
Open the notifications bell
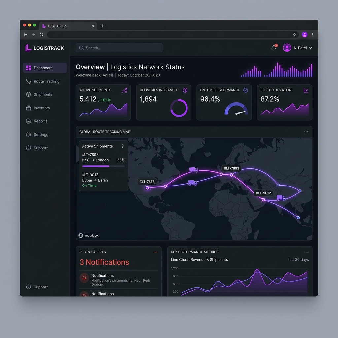(274, 48)
